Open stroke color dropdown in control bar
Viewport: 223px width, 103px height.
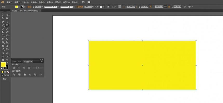point(25,7)
